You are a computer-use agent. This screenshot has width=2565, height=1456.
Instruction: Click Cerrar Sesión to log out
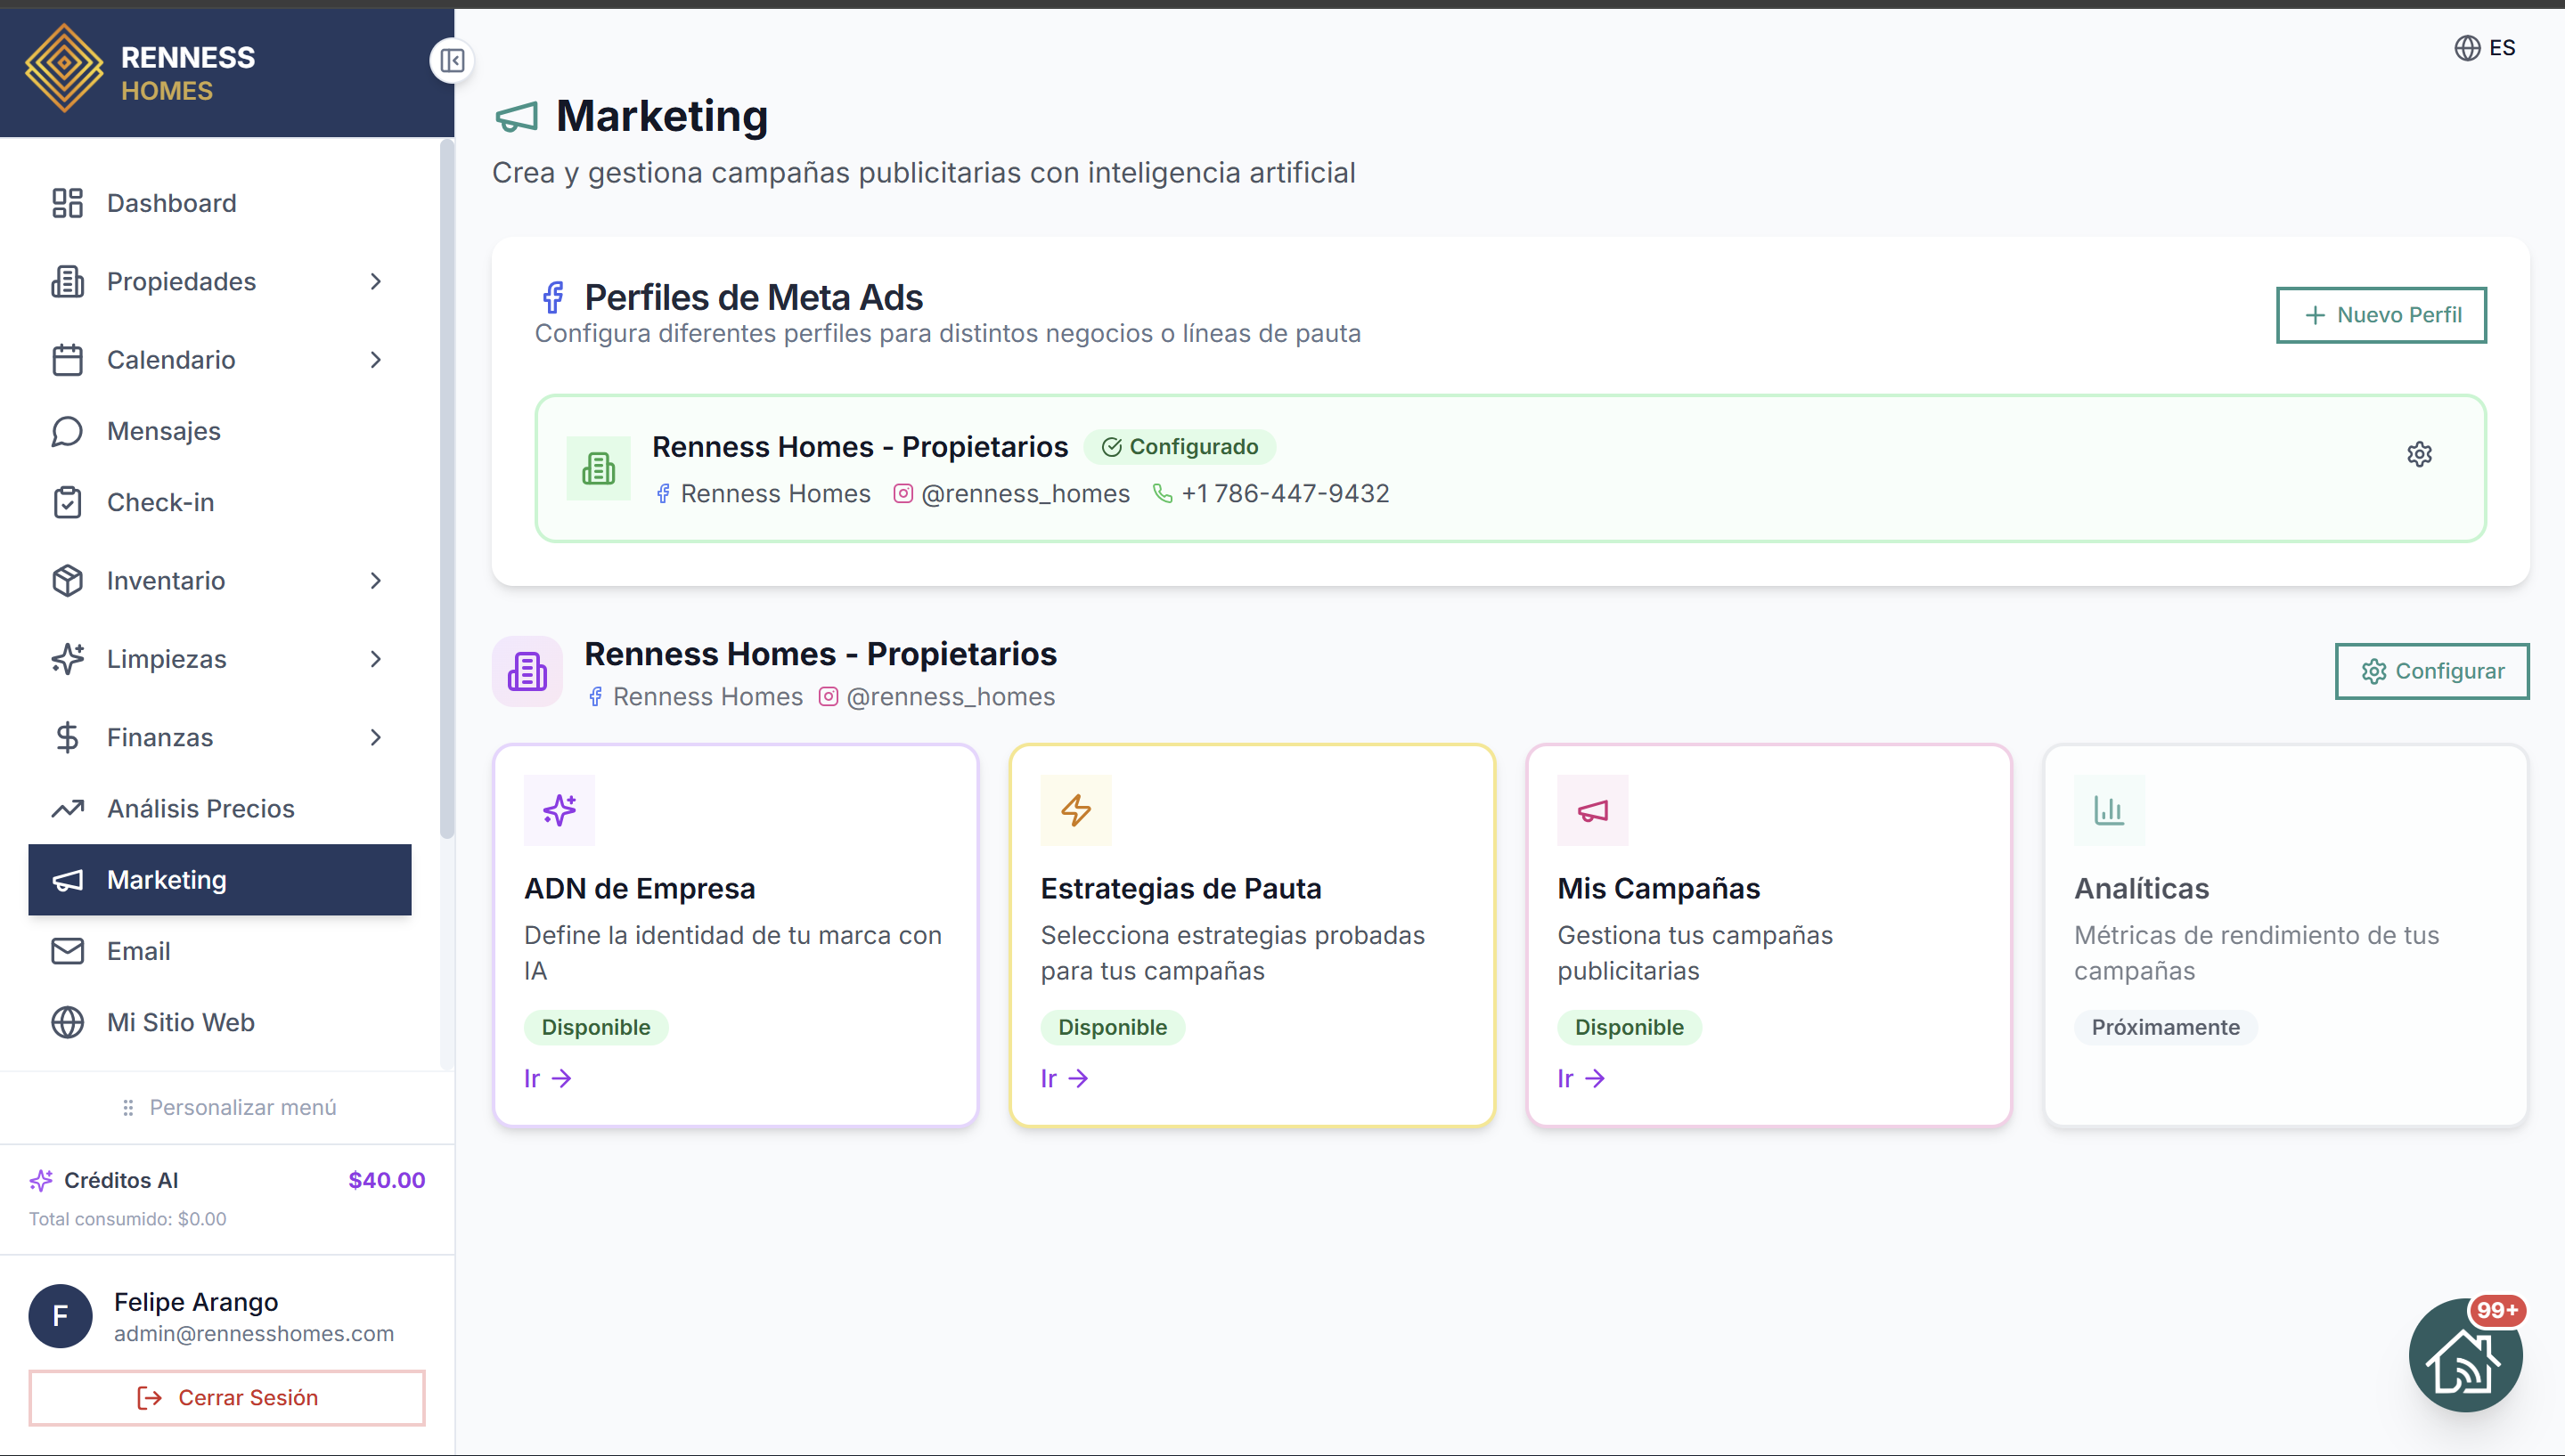tap(227, 1397)
